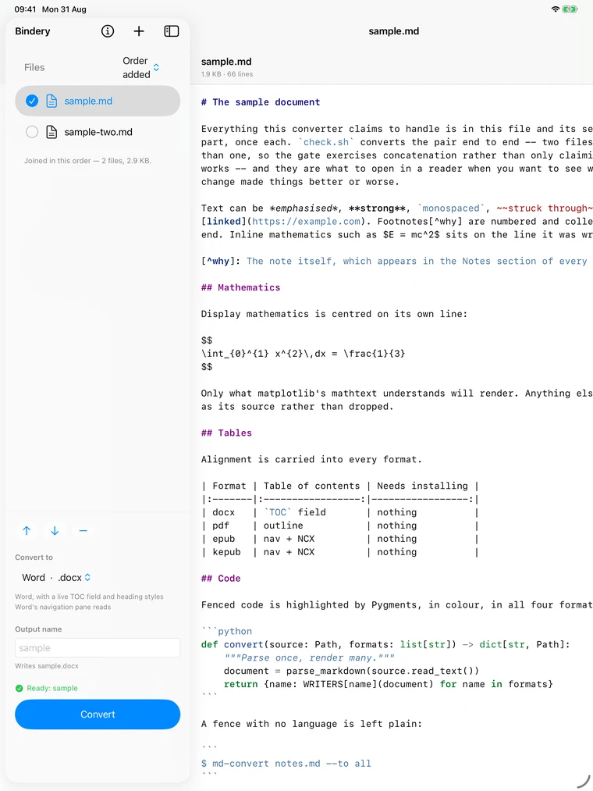Image resolution: width=593 pixels, height=791 pixels.
Task: Click the 'epub' table row
Action: tap(340, 539)
